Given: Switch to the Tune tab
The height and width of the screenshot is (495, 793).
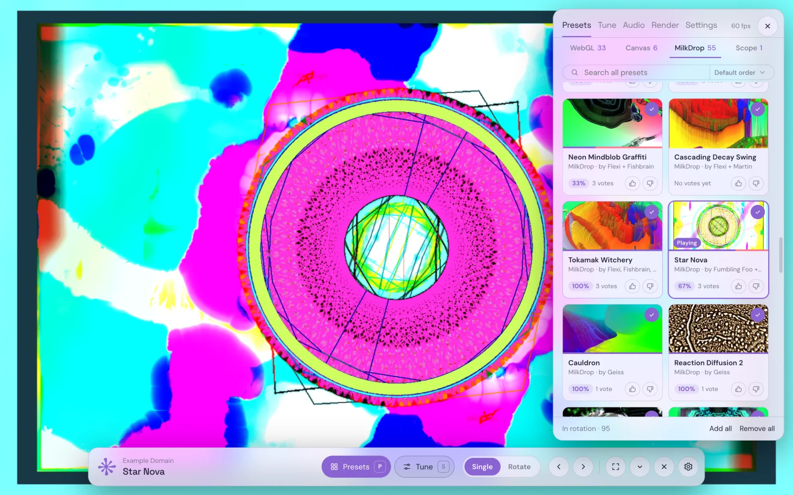Looking at the screenshot, I should tap(607, 25).
